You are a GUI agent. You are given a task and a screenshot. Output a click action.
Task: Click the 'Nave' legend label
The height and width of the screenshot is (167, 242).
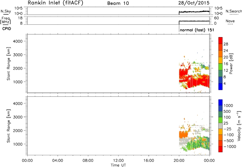pos(230,21)
